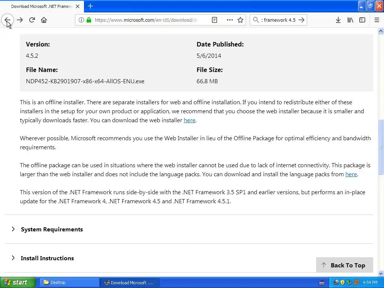Click the search magnifier icon
The height and width of the screenshot is (288, 384).
(256, 20)
